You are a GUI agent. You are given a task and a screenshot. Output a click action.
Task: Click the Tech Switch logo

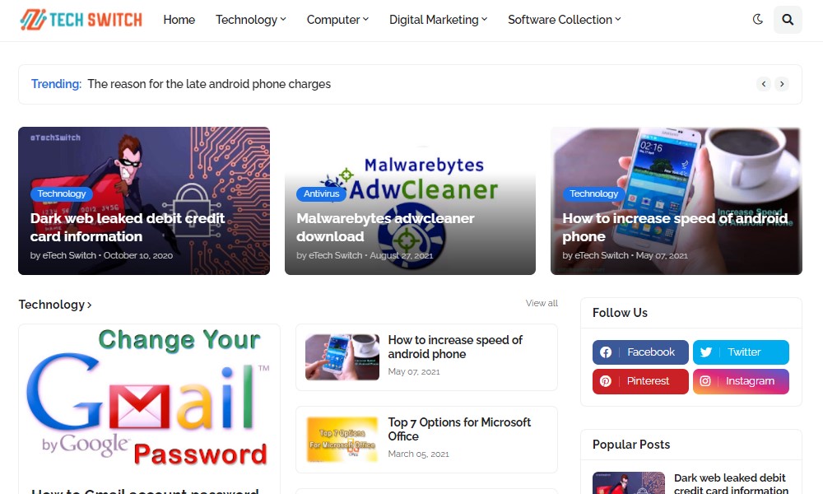tap(81, 20)
